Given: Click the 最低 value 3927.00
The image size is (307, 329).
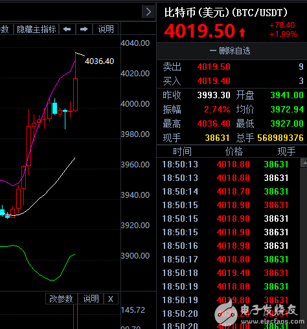Looking at the screenshot, I should pos(287,123).
